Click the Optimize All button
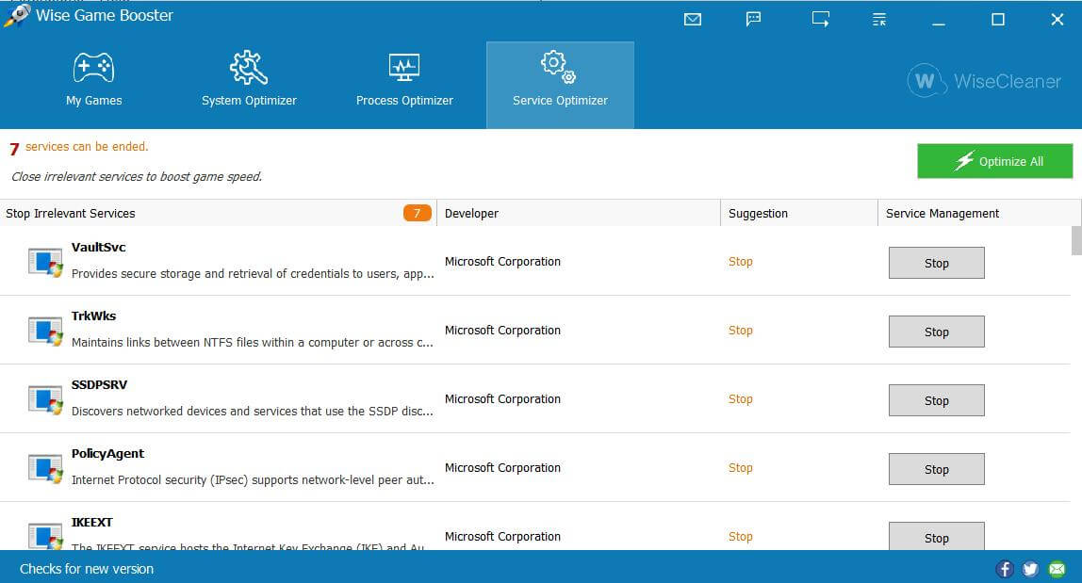 (x=995, y=161)
